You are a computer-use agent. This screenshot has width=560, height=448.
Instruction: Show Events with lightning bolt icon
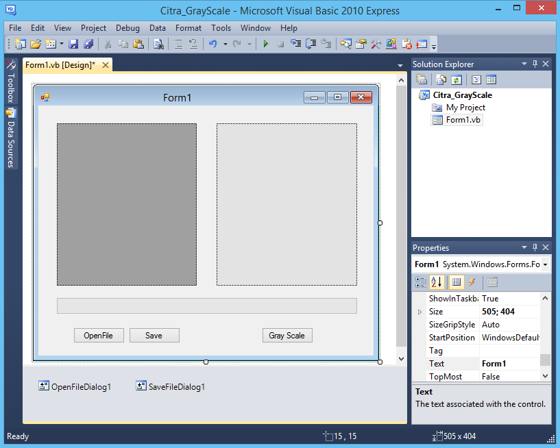pos(472,282)
